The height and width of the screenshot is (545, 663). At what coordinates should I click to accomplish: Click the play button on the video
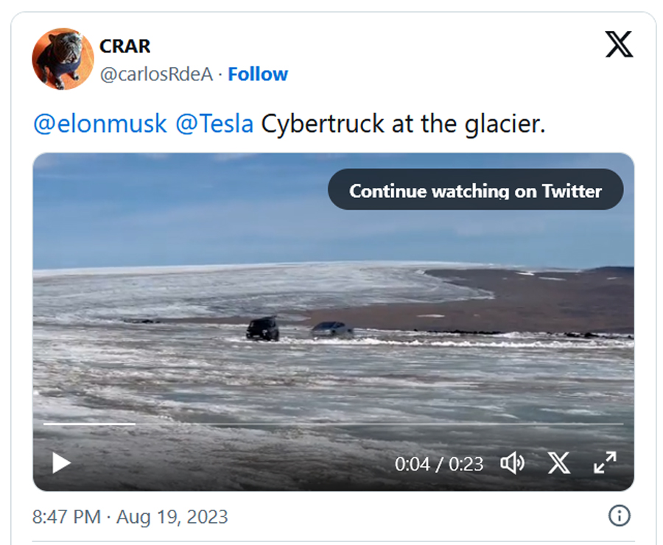point(61,463)
